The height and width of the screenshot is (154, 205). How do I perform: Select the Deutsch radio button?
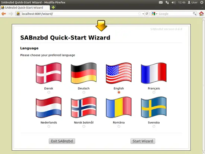pos(84,92)
